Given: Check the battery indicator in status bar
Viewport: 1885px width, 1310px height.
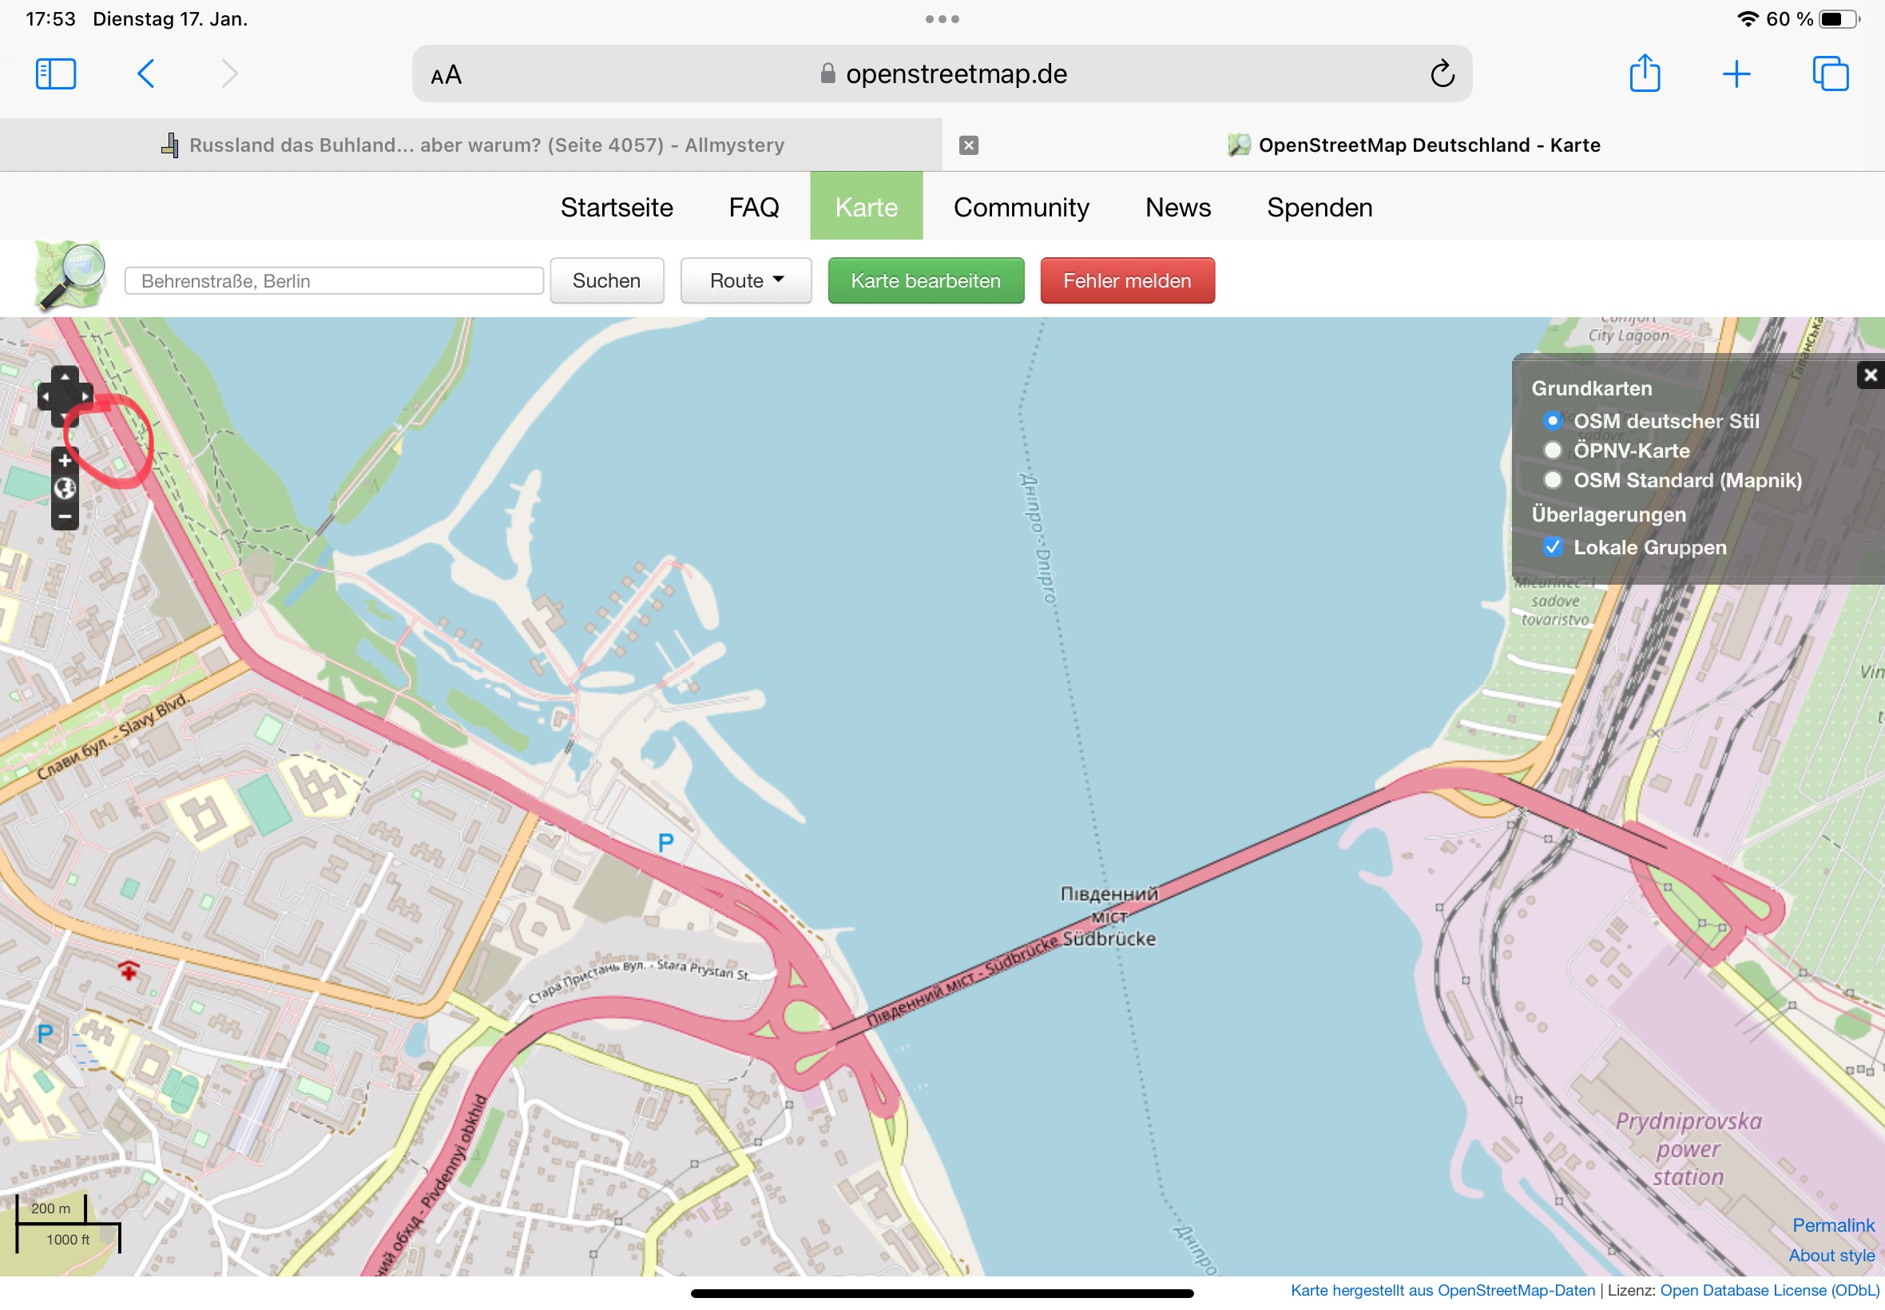Looking at the screenshot, I should (x=1837, y=19).
